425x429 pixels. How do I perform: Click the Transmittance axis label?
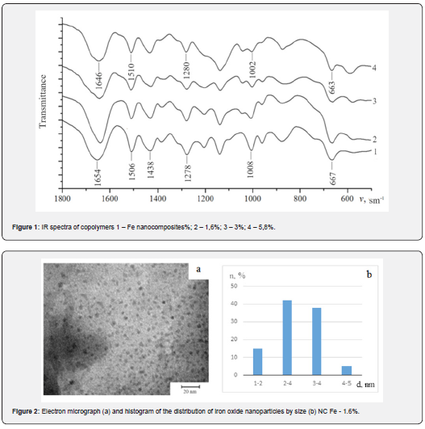(x=43, y=102)
